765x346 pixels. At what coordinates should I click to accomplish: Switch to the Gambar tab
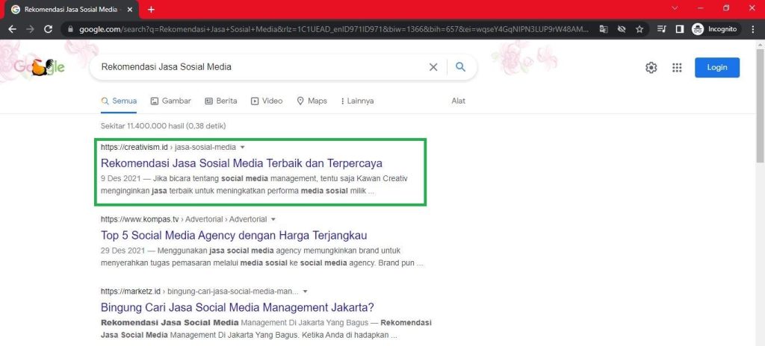[x=171, y=101]
